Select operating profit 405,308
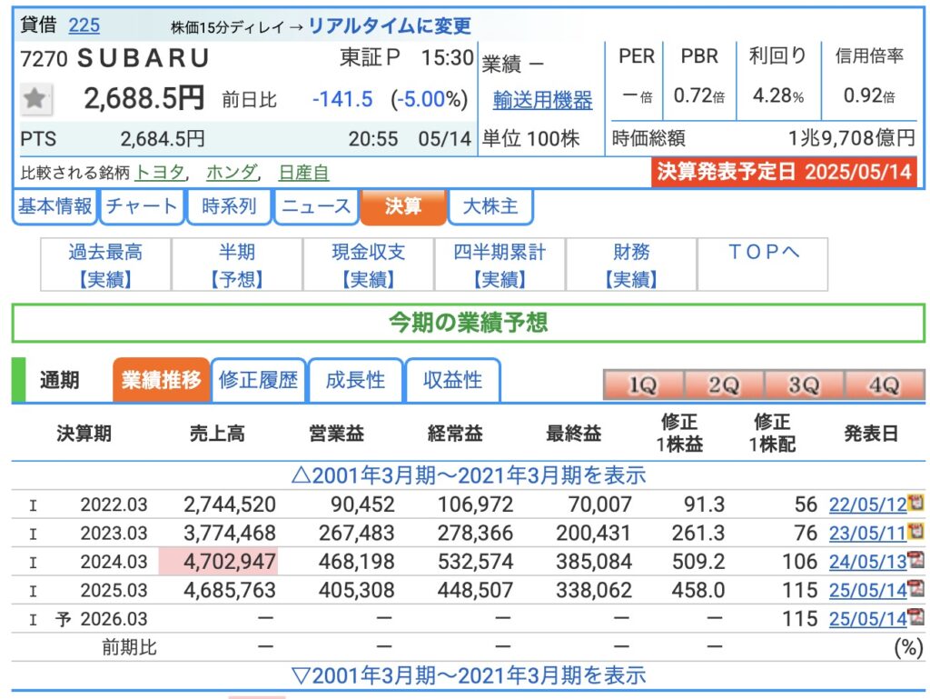This screenshot has height=699, width=930. [x=356, y=590]
